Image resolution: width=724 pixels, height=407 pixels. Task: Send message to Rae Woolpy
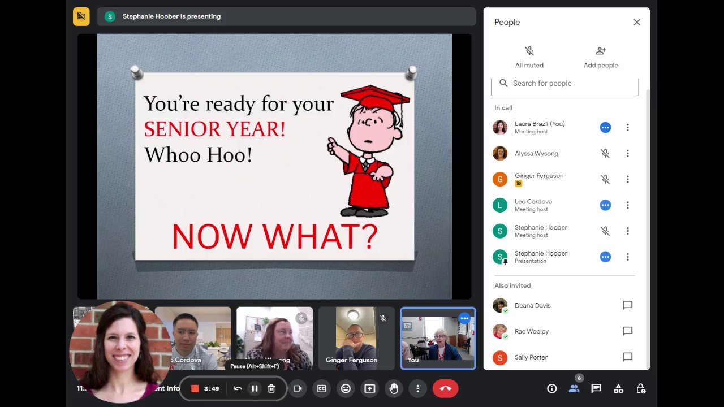click(627, 331)
